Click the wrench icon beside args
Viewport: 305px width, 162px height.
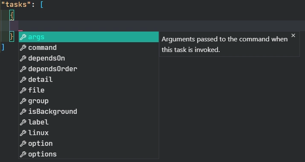coord(23,37)
